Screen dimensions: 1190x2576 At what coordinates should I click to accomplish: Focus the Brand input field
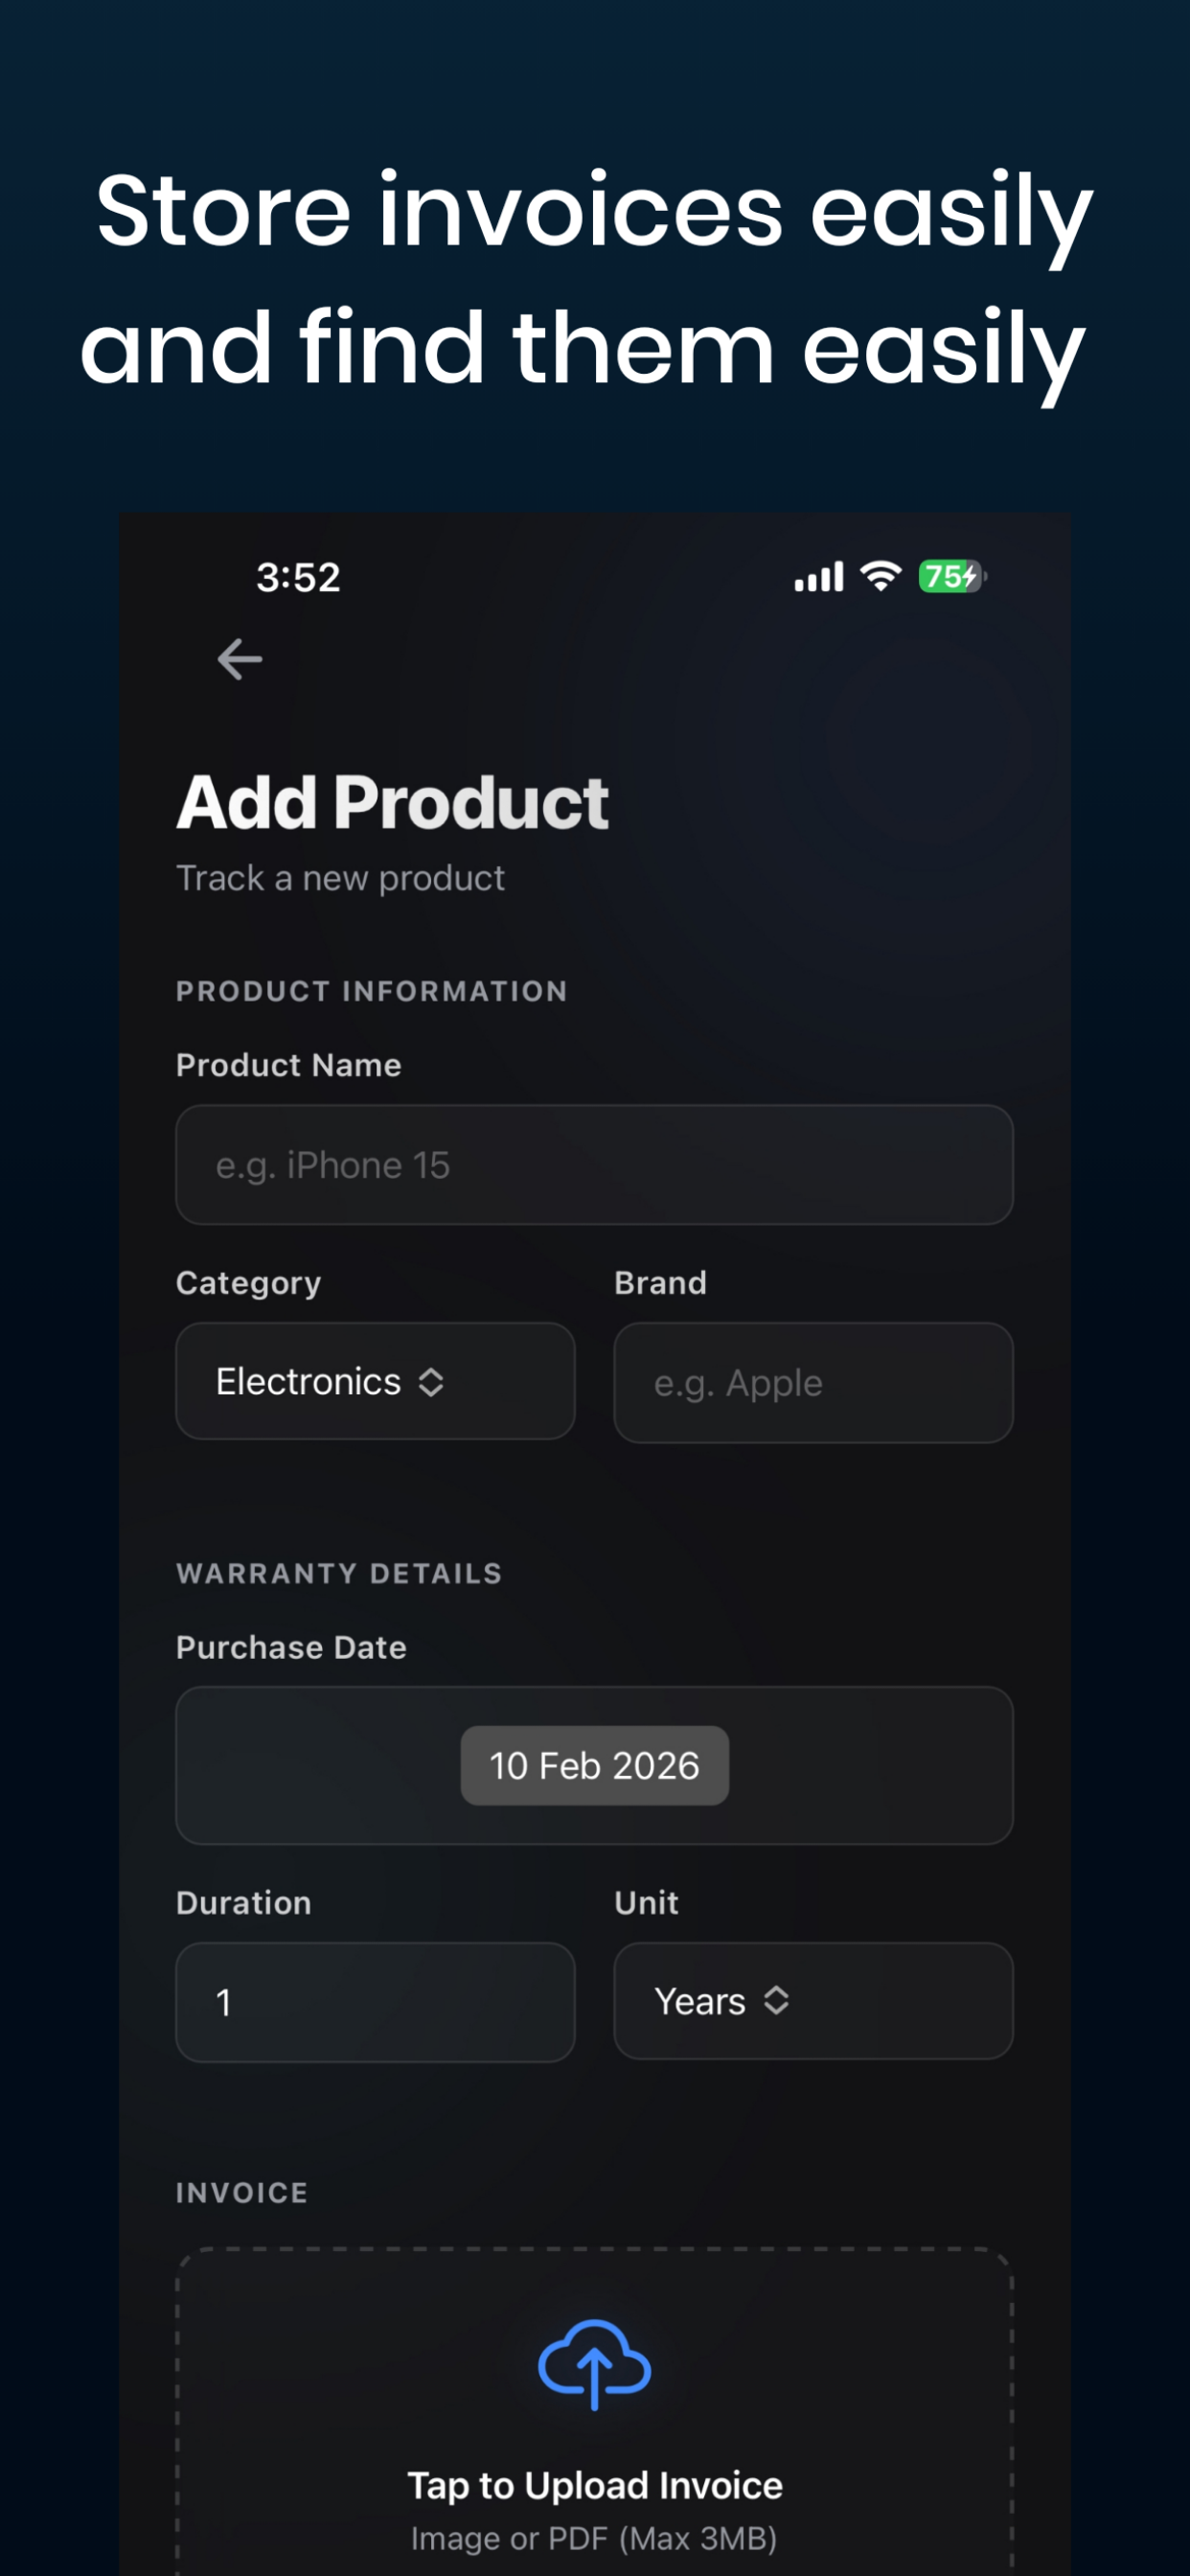pos(812,1382)
